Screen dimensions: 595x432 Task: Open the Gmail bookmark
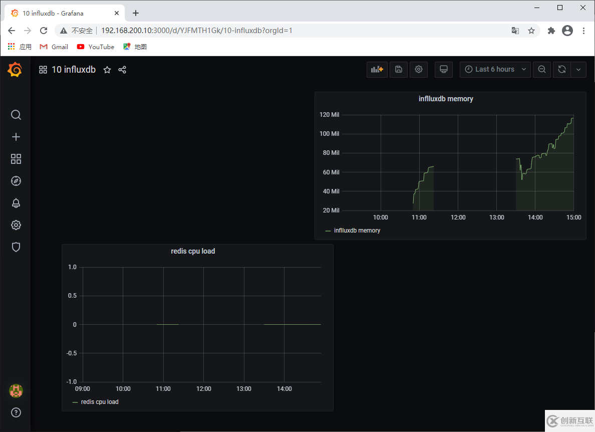(x=54, y=47)
